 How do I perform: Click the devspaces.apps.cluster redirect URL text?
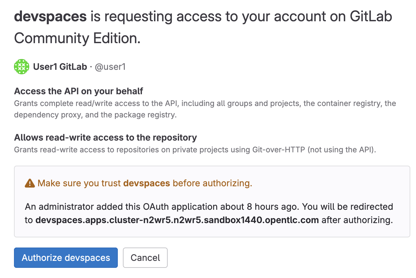pos(177,220)
